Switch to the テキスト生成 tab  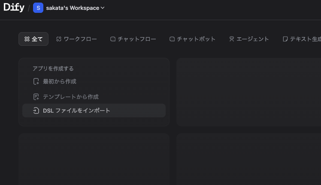302,39
